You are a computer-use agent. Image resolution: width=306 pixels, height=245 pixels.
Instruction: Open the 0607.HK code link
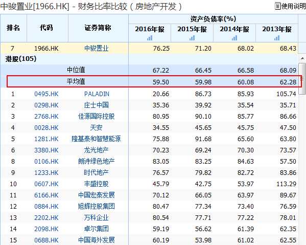(46, 184)
